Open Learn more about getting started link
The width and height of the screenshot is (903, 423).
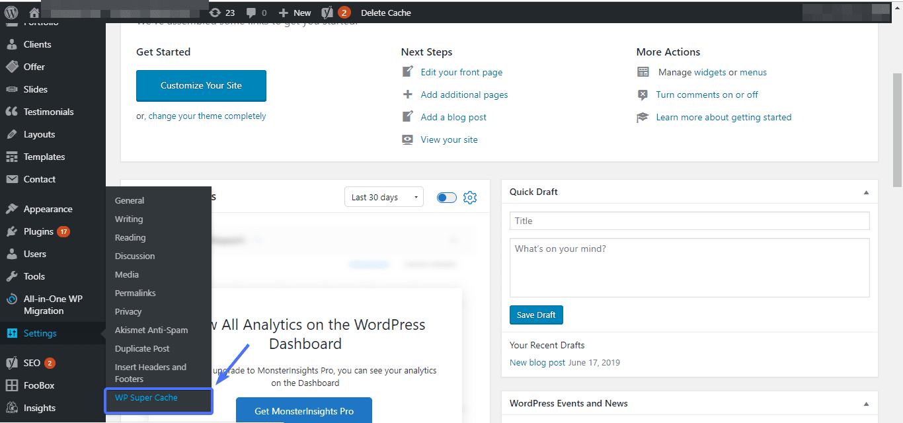pyautogui.click(x=724, y=117)
